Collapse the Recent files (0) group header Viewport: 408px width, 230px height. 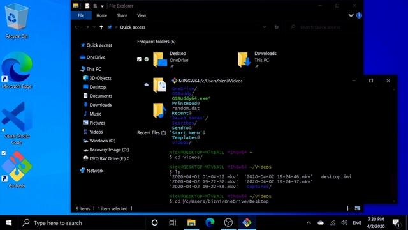[x=152, y=133]
